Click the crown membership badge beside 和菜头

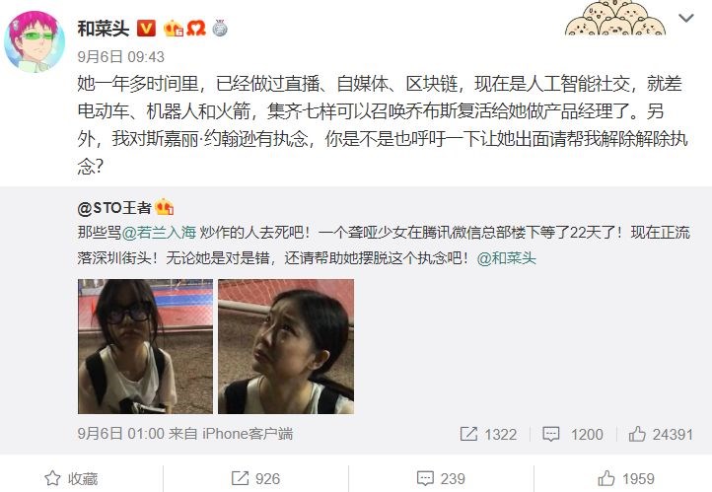(x=174, y=29)
